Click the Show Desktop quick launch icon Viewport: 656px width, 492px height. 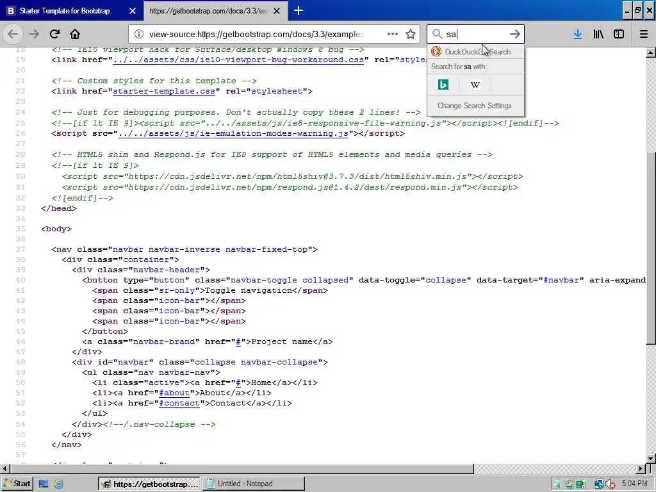(x=44, y=484)
